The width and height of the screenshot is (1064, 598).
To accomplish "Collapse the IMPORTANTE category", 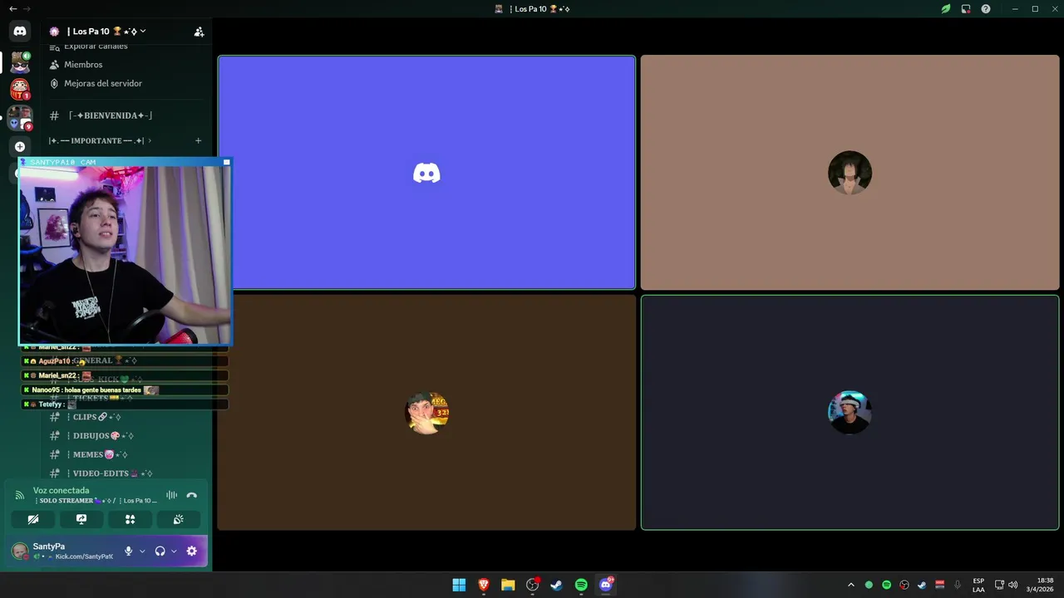I will pyautogui.click(x=100, y=140).
